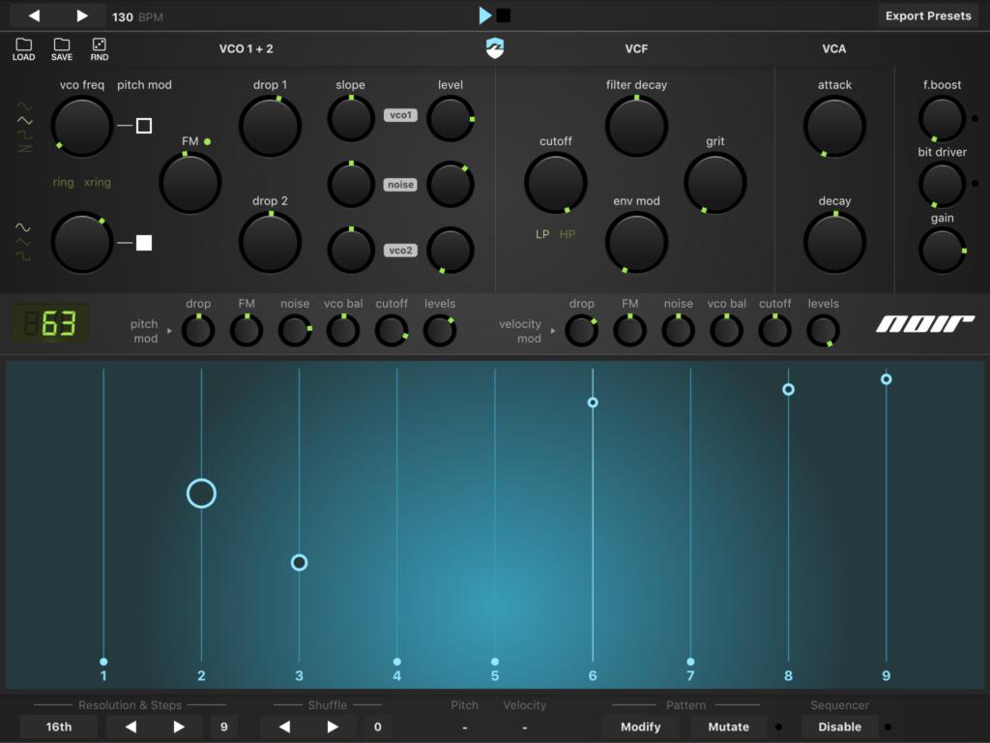The height and width of the screenshot is (743, 990).
Task: Click the drop 2 knob
Action: click(271, 243)
